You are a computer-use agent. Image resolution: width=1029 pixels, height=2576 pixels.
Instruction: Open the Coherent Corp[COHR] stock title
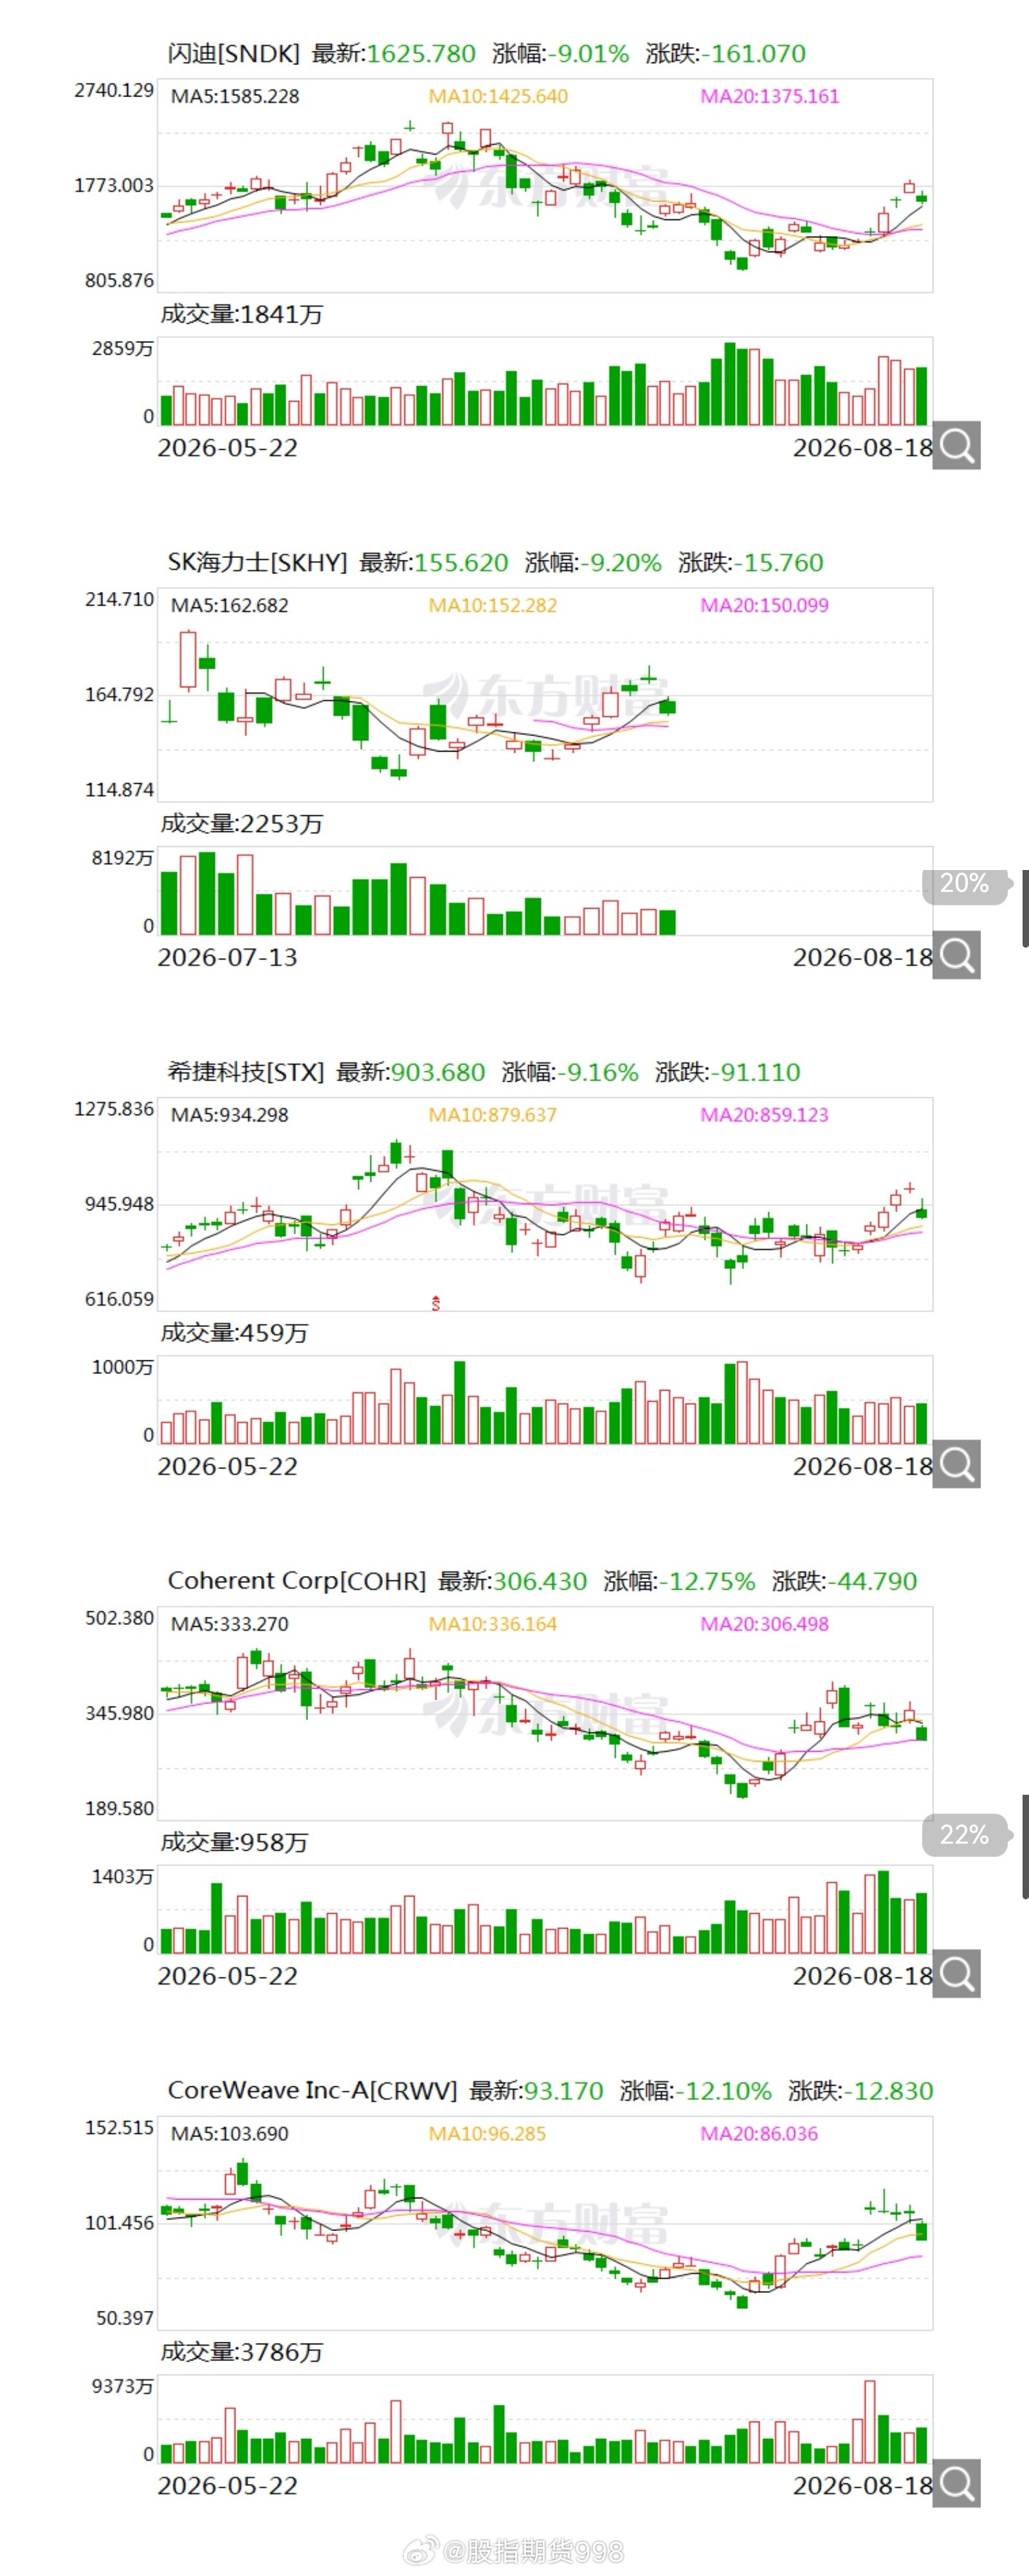click(x=296, y=1581)
